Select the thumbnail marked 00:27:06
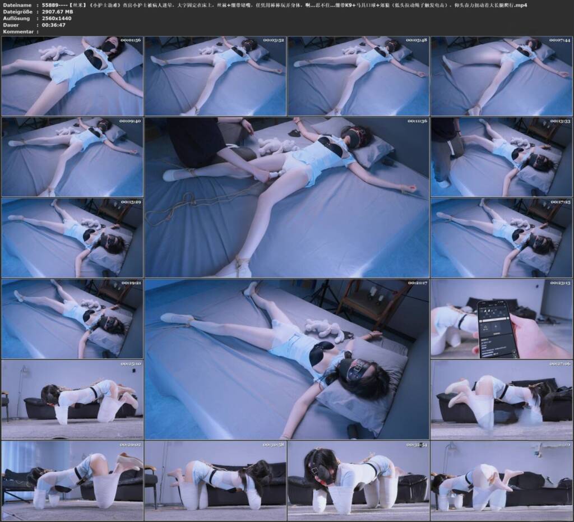This screenshot has height=522, width=574. coord(502,400)
